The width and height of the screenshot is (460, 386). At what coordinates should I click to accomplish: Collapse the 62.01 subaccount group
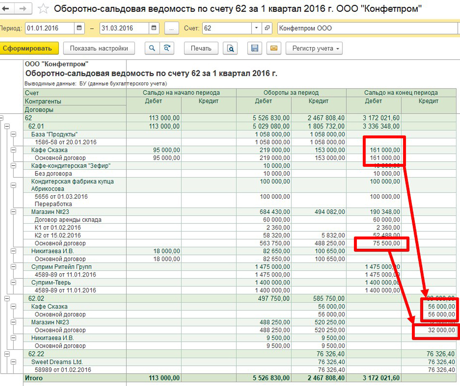[x=7, y=126]
